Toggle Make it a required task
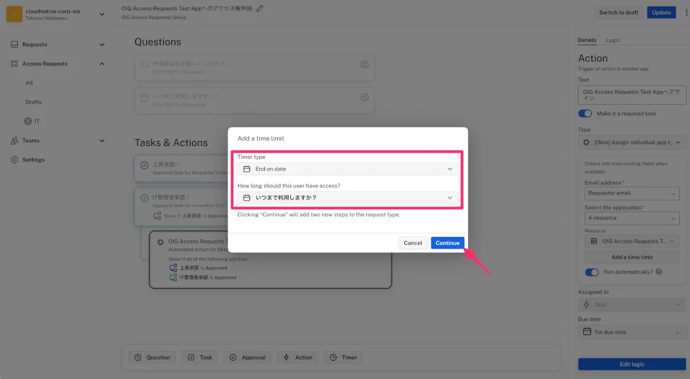The height and width of the screenshot is (379, 690). (x=585, y=113)
